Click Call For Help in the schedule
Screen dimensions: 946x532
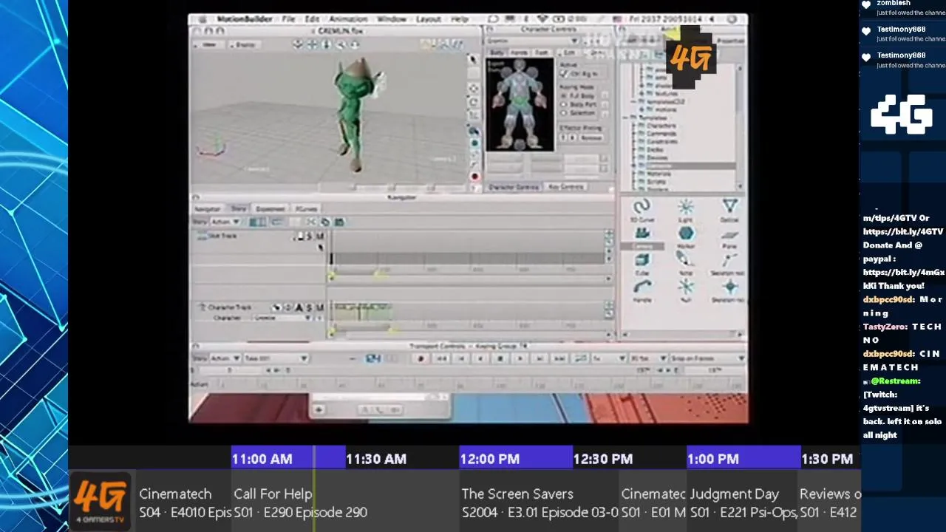tap(273, 494)
